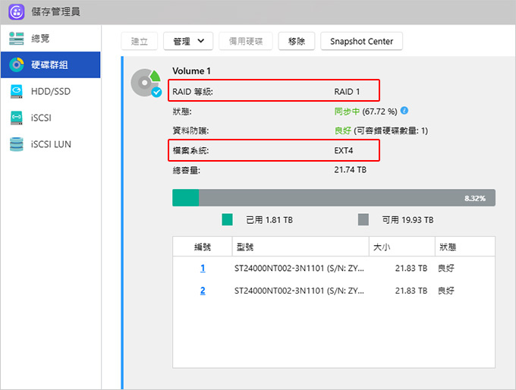Click the 備用硬碟 button
The width and height of the screenshot is (516, 390).
pos(246,41)
